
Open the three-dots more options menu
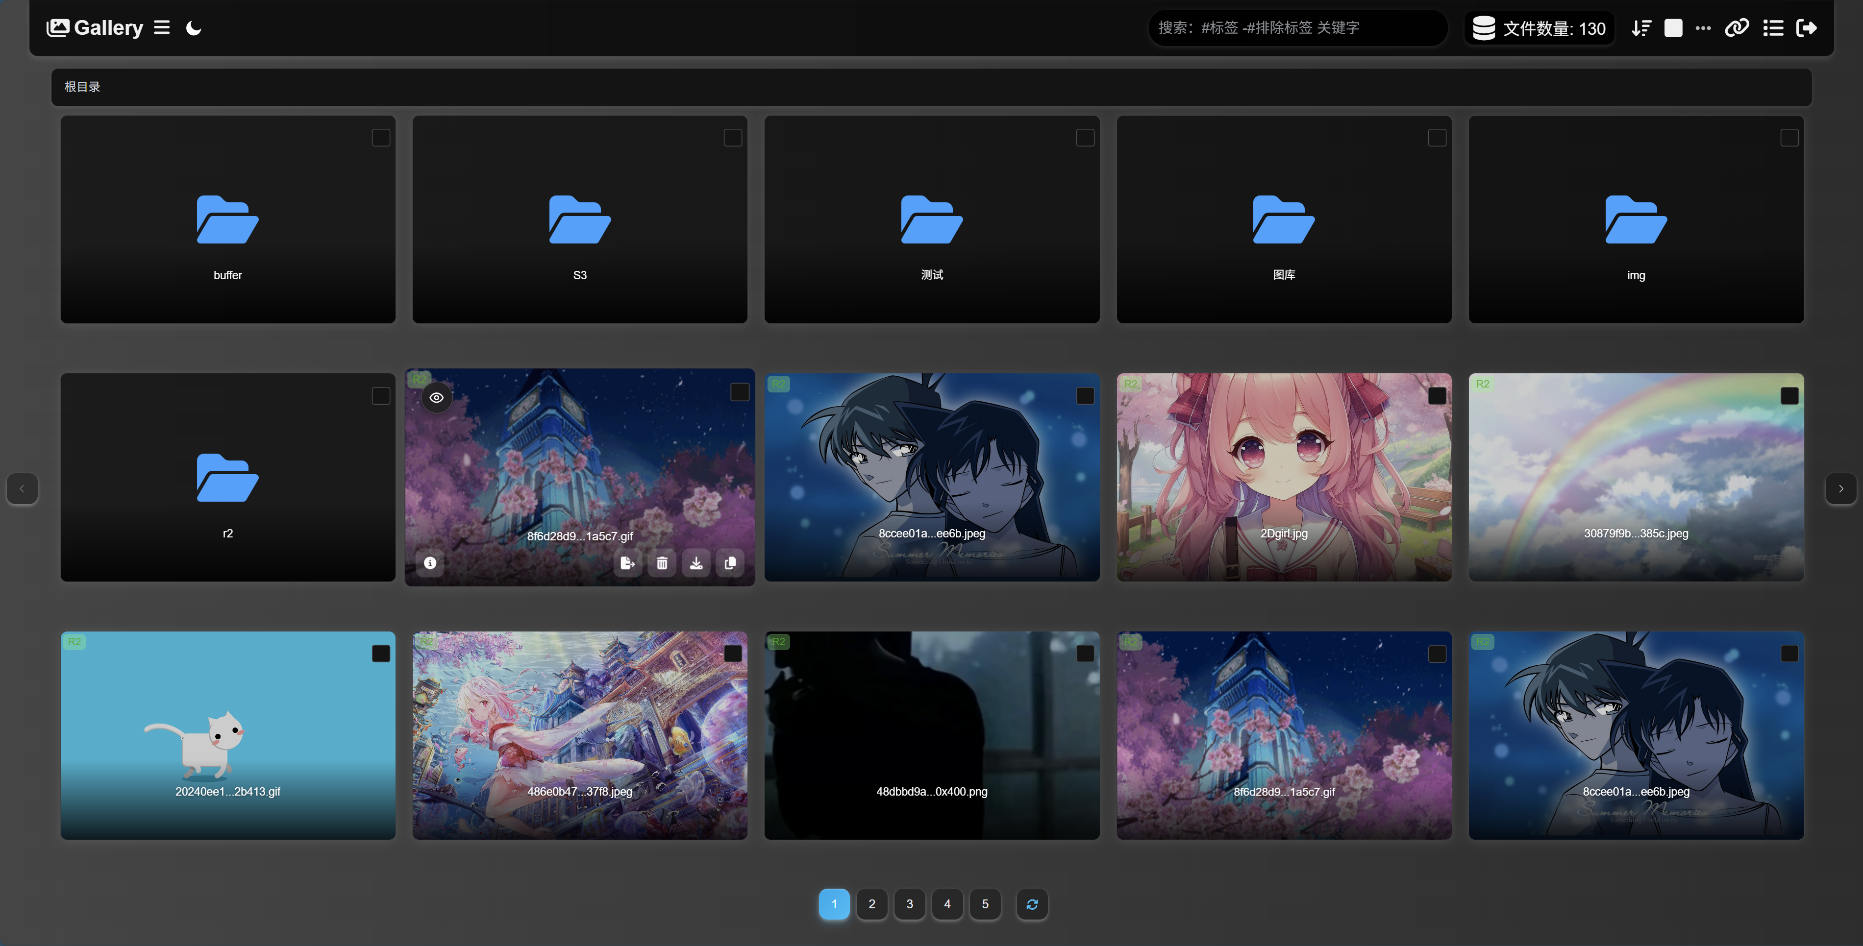(1703, 28)
